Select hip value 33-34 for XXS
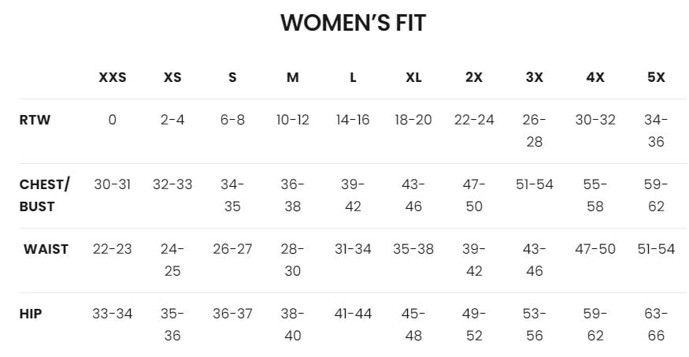 click(x=112, y=314)
